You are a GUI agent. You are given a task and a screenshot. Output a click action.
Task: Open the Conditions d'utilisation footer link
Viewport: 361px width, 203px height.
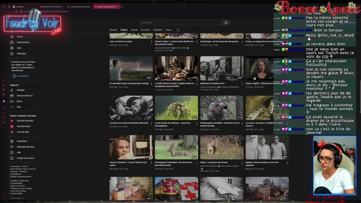pyautogui.click(x=19, y=181)
